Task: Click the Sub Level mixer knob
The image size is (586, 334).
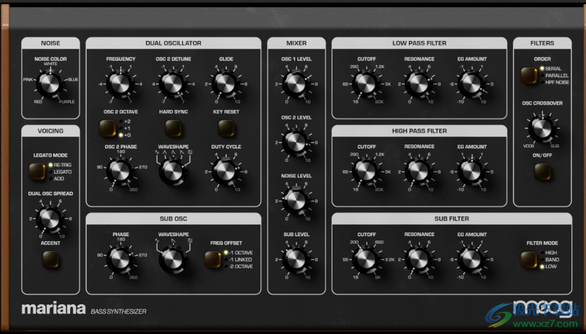Action: 296,259
